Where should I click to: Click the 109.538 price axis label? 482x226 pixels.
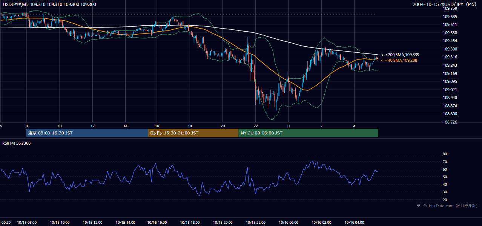coord(450,33)
